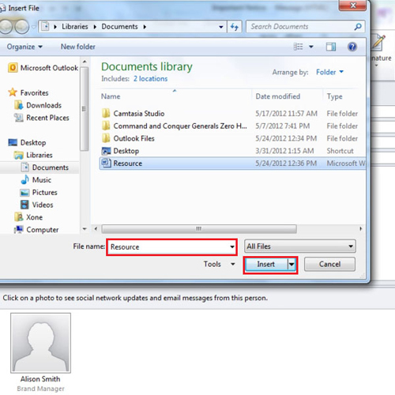The image size is (395, 395).
Task: Click the Insert button's dropdown arrow
Action: (292, 264)
